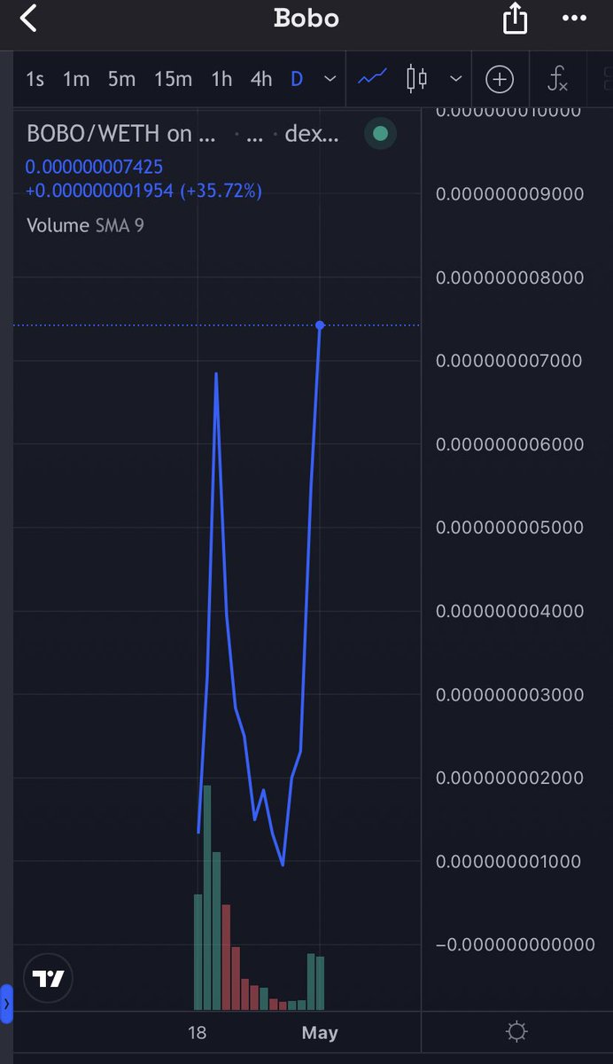Go back using the left arrow

click(28, 18)
